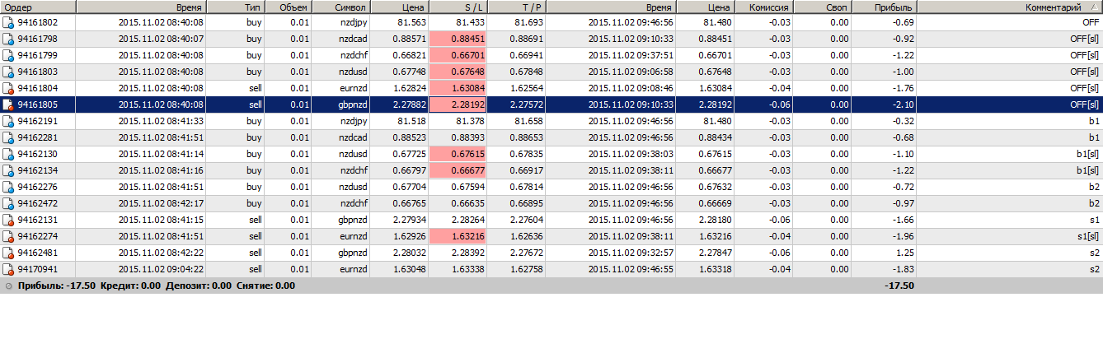
Task: Click the sell order icon for 94162131
Action: (x=8, y=220)
